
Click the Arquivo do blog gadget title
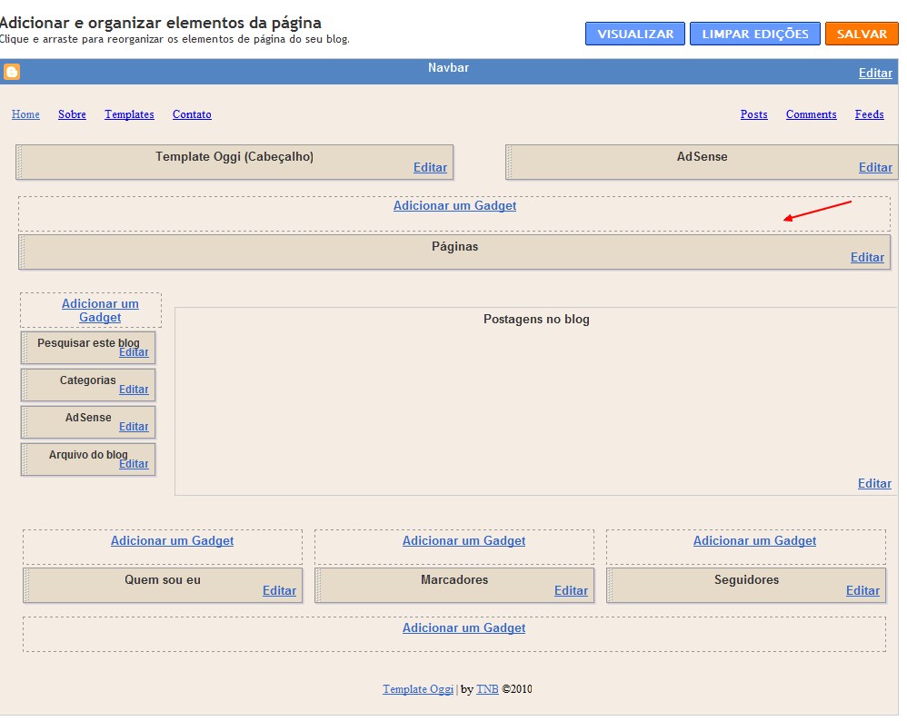88,454
